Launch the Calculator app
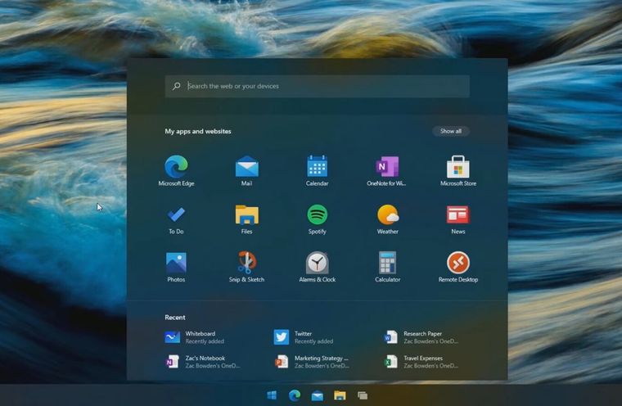The width and height of the screenshot is (622, 406). pos(388,267)
